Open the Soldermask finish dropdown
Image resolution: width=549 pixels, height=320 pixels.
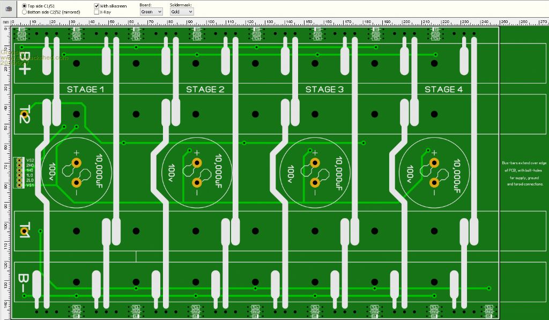[x=182, y=11]
